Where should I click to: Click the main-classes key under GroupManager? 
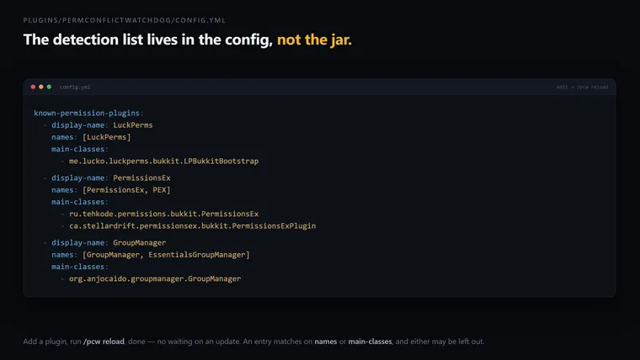coord(80,267)
